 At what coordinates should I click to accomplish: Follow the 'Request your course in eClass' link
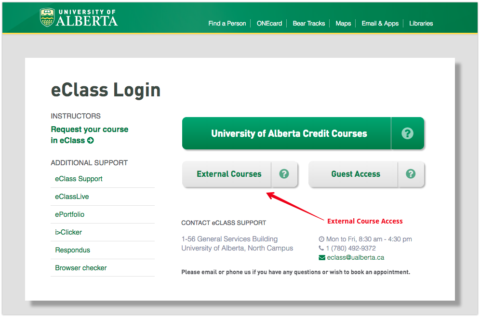pos(89,135)
